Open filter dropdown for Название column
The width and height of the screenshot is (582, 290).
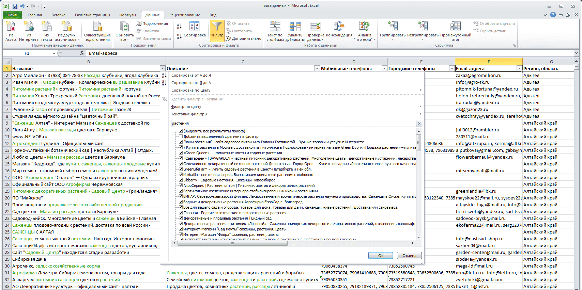[x=163, y=68]
